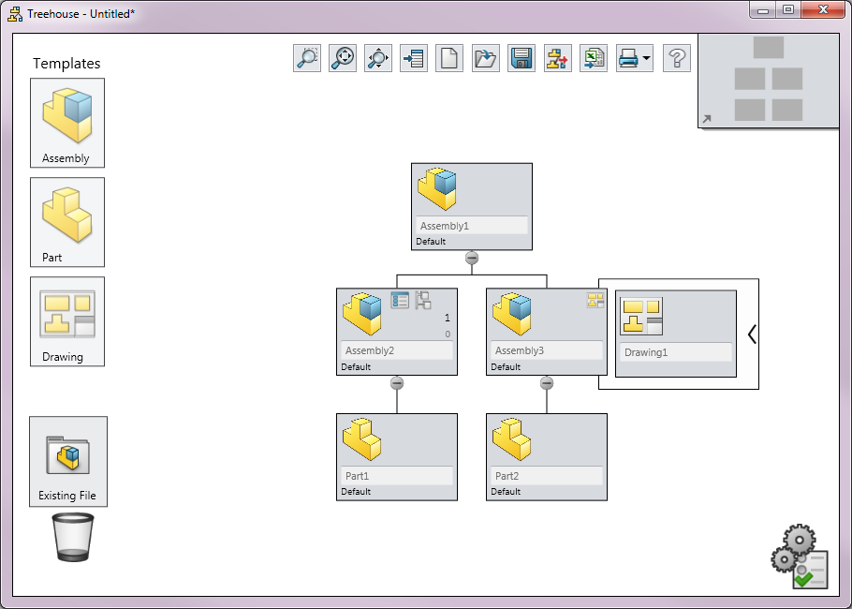Create a new blank document from toolbar
This screenshot has width=852, height=609.
click(x=449, y=58)
